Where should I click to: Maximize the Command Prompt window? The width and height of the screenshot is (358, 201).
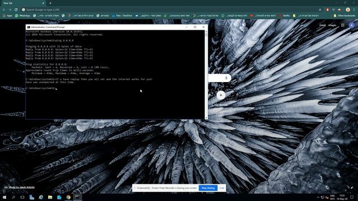click(195, 27)
